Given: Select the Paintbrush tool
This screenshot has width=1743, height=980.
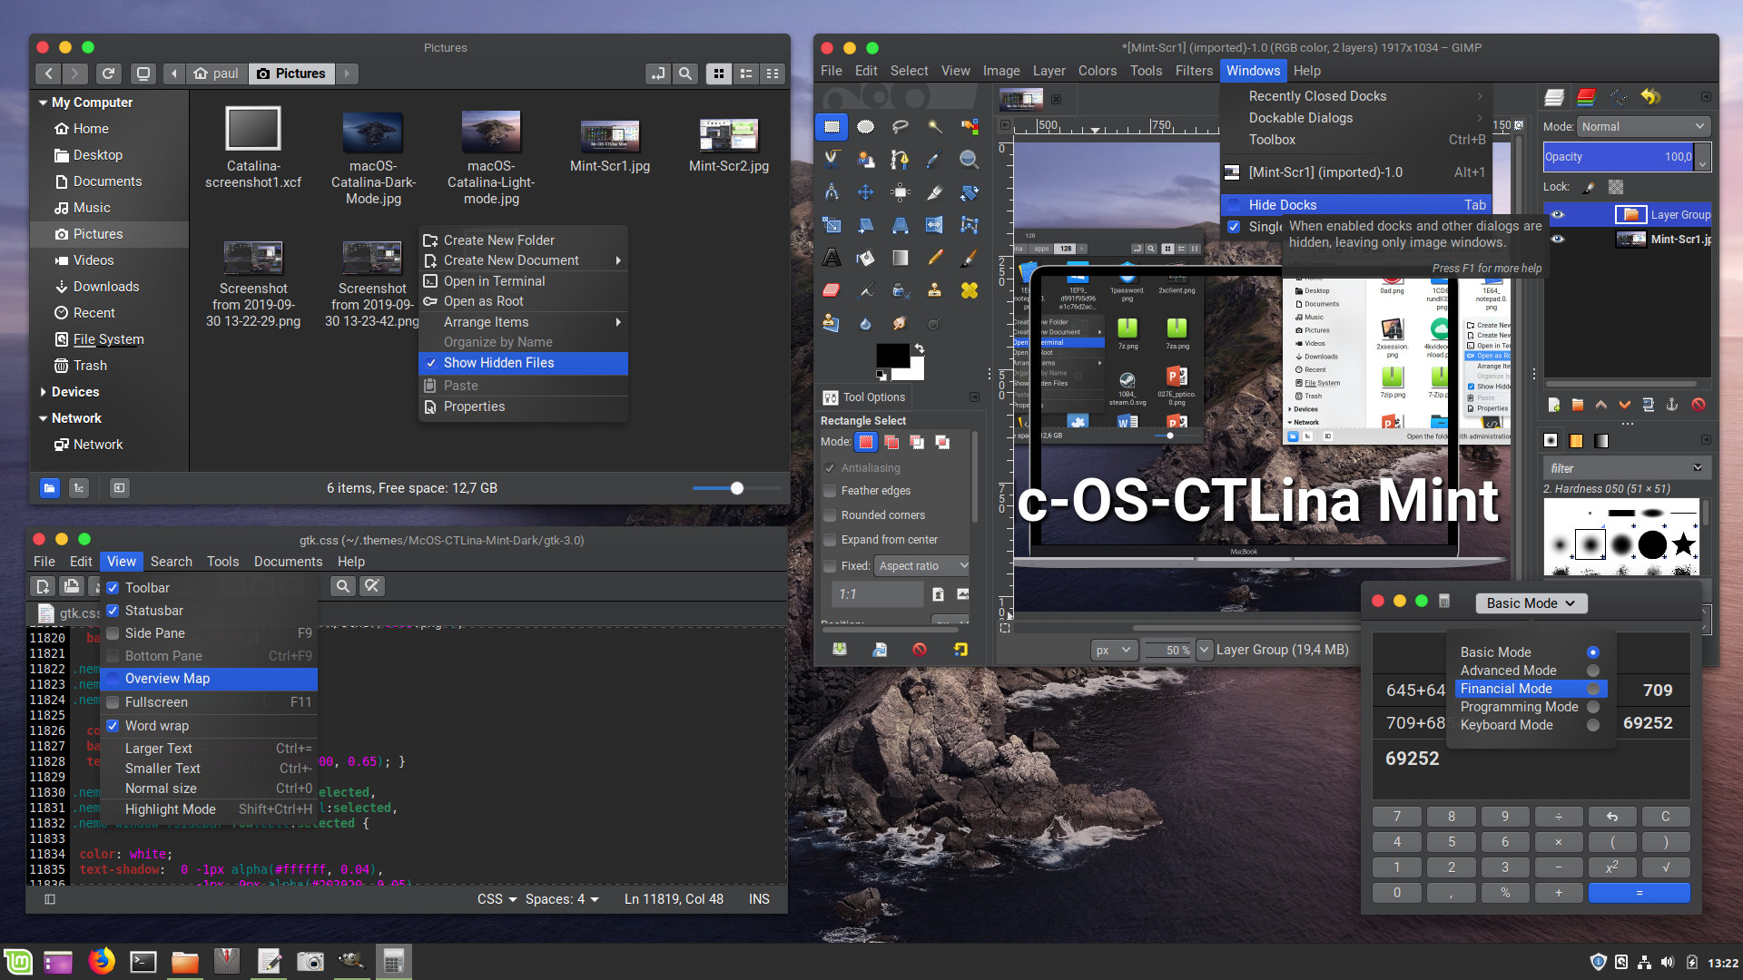Looking at the screenshot, I should point(969,258).
